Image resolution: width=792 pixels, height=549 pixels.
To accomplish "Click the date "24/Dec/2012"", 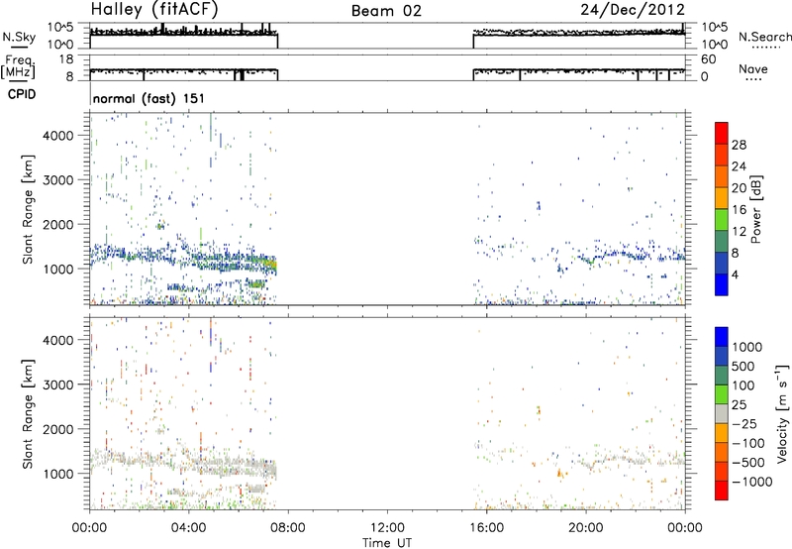I will (x=633, y=9).
